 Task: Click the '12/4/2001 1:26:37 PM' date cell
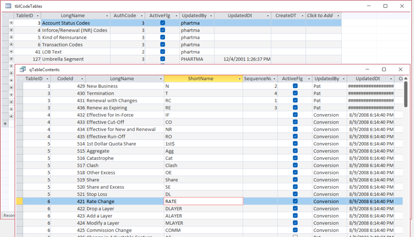(243, 59)
